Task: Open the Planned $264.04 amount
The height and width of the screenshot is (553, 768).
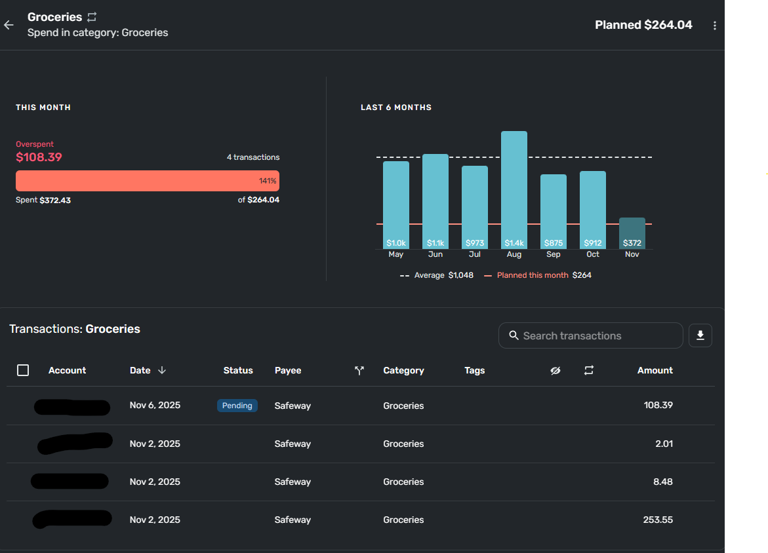Action: (x=643, y=25)
